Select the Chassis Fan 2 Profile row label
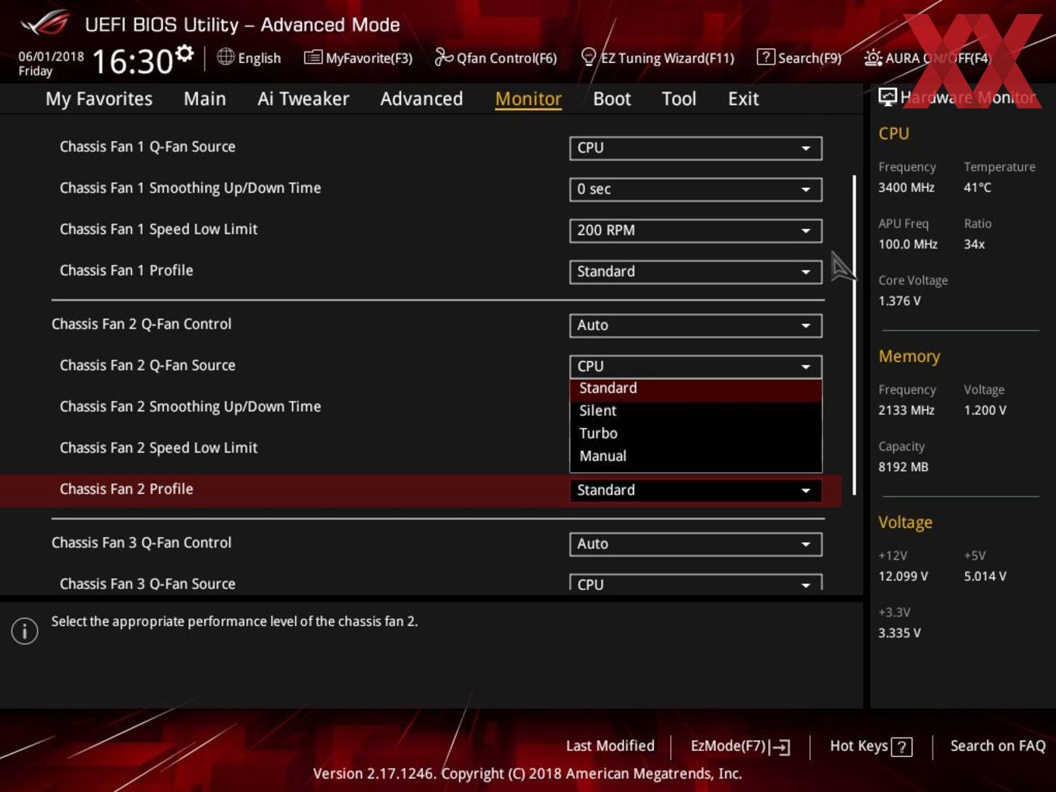 click(x=127, y=489)
